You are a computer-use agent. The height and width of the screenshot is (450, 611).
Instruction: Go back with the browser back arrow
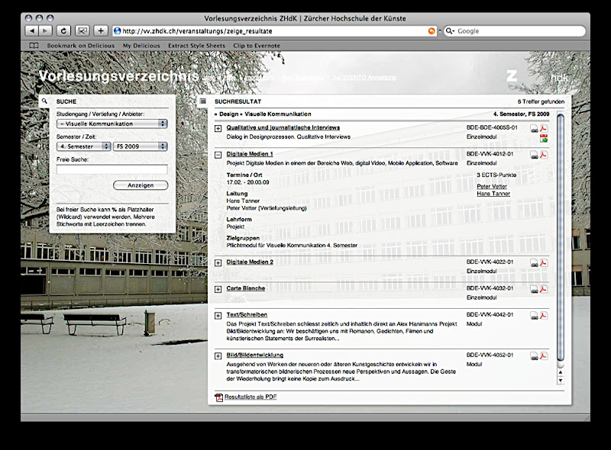click(32, 31)
